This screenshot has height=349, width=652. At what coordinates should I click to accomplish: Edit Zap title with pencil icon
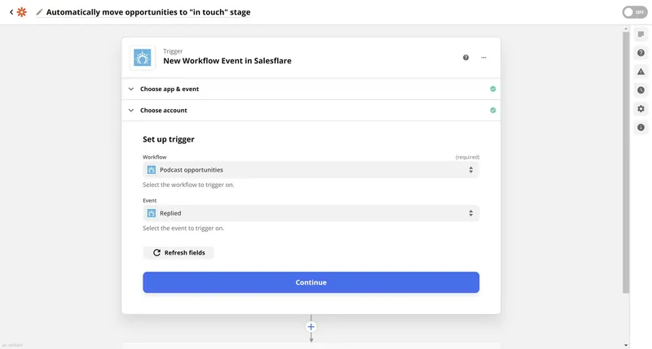pyautogui.click(x=39, y=12)
